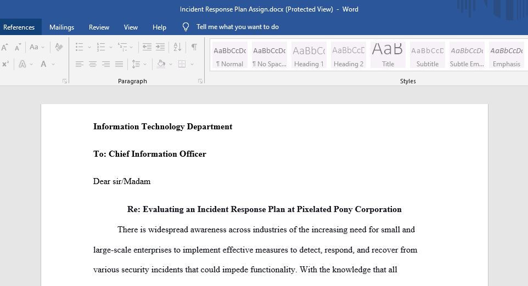The height and width of the screenshot is (286, 528).
Task: Apply shading paint bucket
Action: tap(161, 64)
